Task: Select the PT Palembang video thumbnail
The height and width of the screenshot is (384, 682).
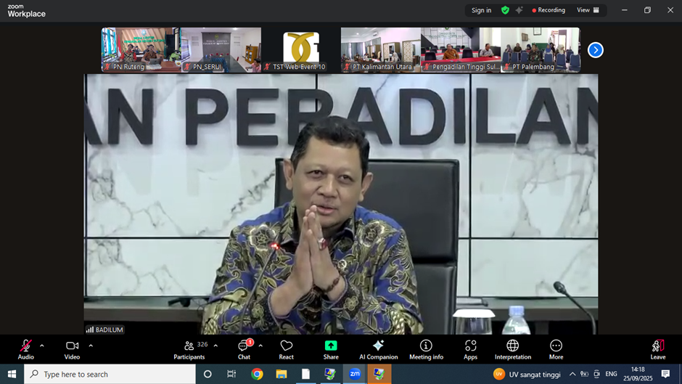Action: pyautogui.click(x=541, y=49)
